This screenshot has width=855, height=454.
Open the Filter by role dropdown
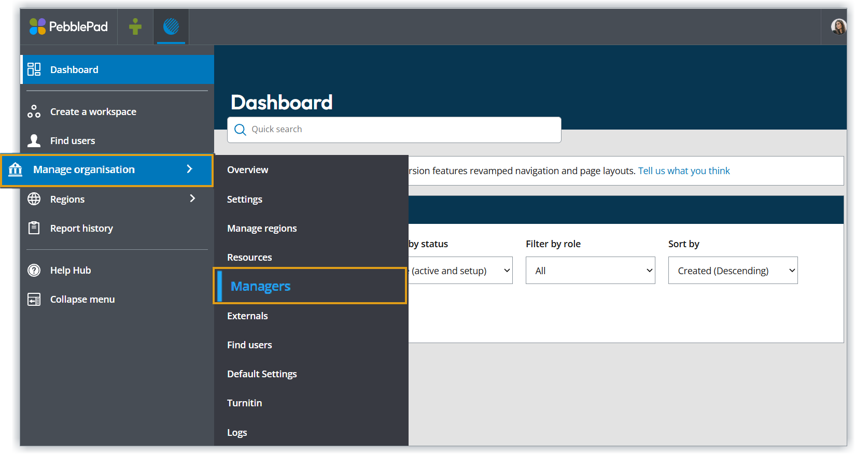pos(591,271)
